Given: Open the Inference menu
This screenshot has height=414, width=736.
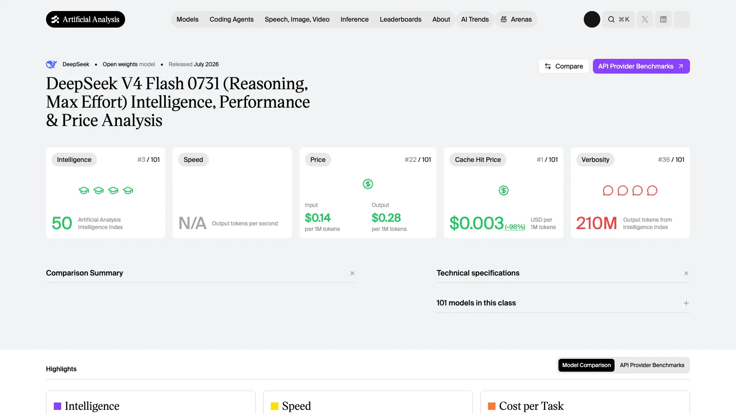Looking at the screenshot, I should (x=355, y=19).
